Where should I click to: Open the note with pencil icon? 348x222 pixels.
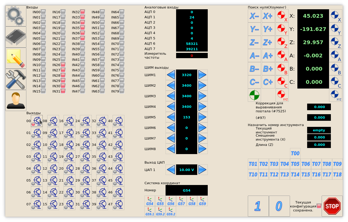tap(16, 58)
